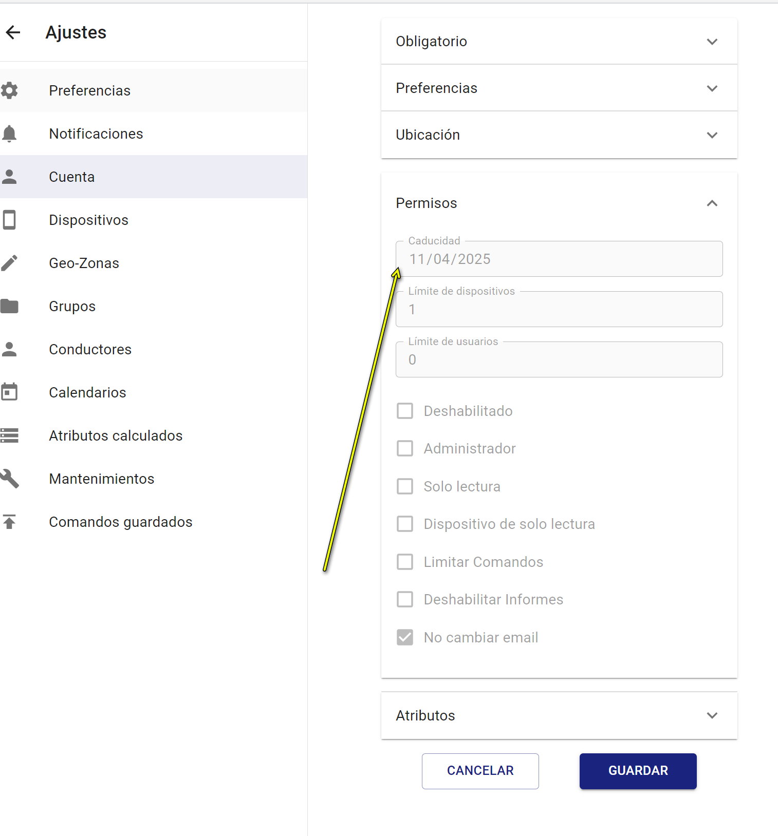Click the GUARDAR button

638,771
